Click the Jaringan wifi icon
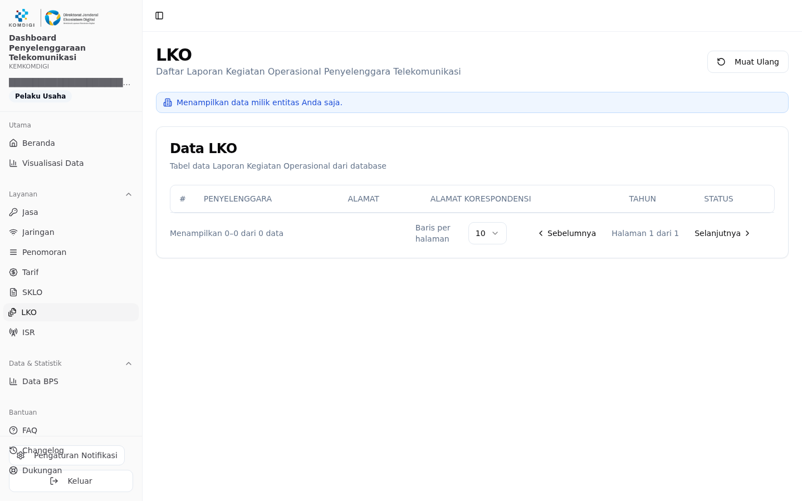 [13, 232]
